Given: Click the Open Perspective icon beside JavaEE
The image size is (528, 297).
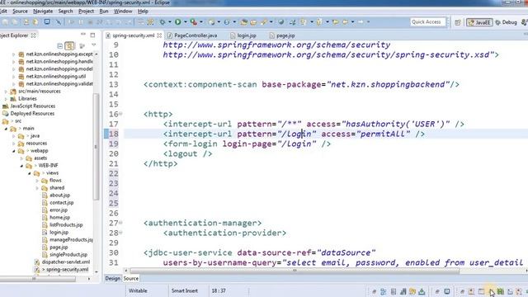Looking at the screenshot, I should tap(457, 22).
